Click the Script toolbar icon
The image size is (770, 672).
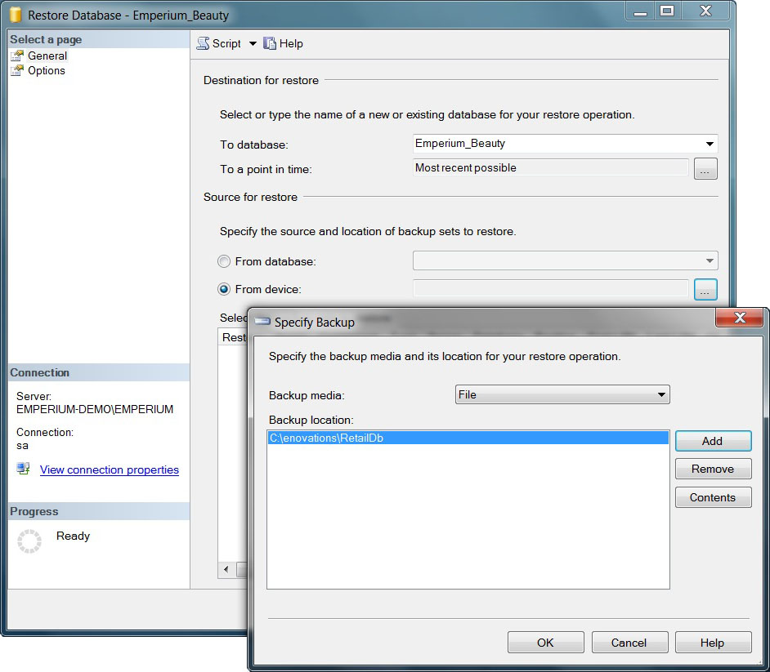204,44
